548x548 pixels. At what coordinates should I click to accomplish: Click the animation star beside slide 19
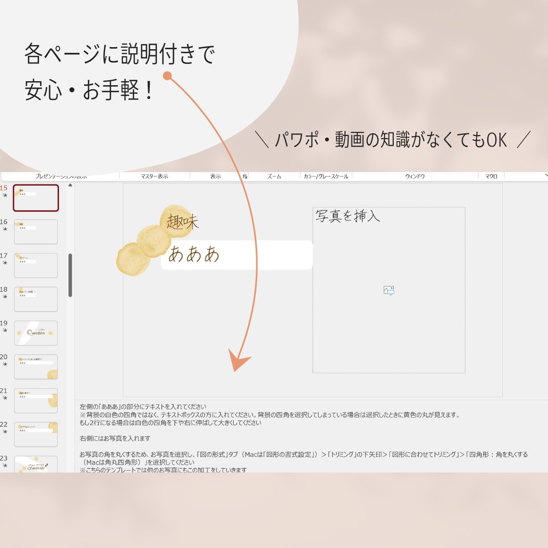(5, 330)
